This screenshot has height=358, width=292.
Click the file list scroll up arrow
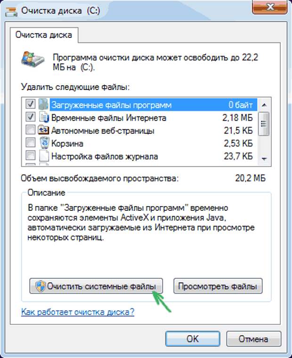(x=264, y=105)
